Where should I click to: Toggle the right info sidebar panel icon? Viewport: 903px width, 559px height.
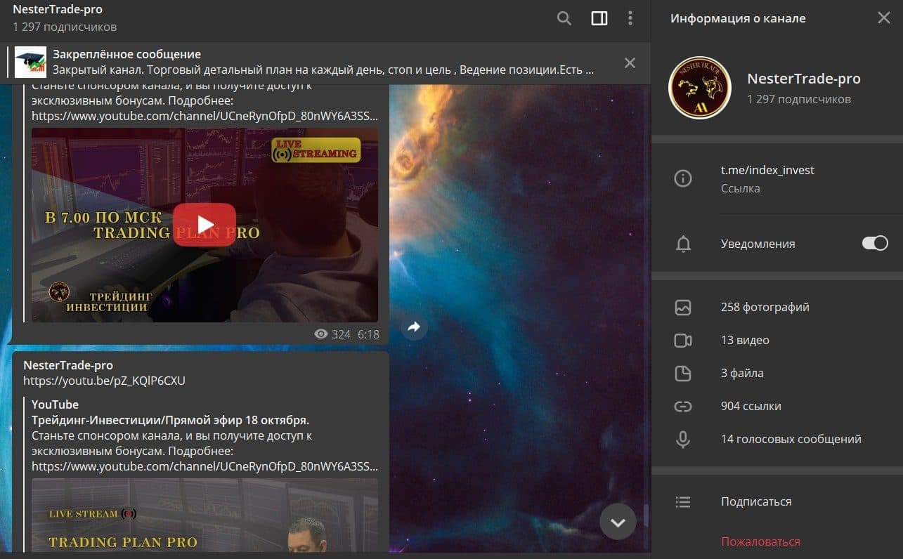pos(599,18)
